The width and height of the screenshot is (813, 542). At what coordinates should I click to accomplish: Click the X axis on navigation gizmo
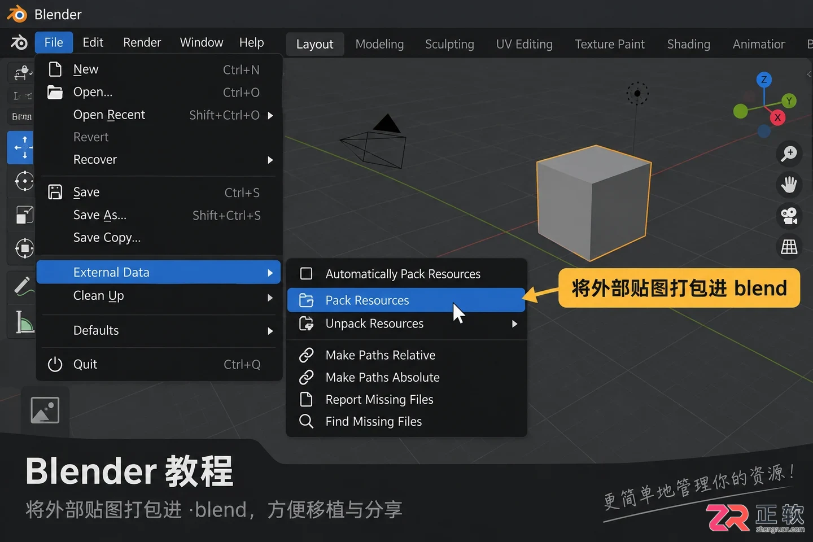(x=777, y=117)
